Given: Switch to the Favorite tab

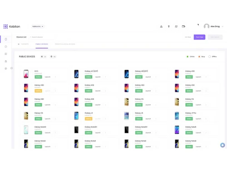Looking at the screenshot, I should [23, 44].
